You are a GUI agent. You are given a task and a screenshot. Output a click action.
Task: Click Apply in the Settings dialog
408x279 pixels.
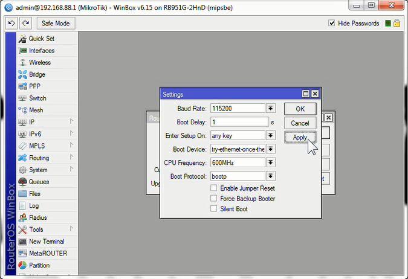pos(300,137)
